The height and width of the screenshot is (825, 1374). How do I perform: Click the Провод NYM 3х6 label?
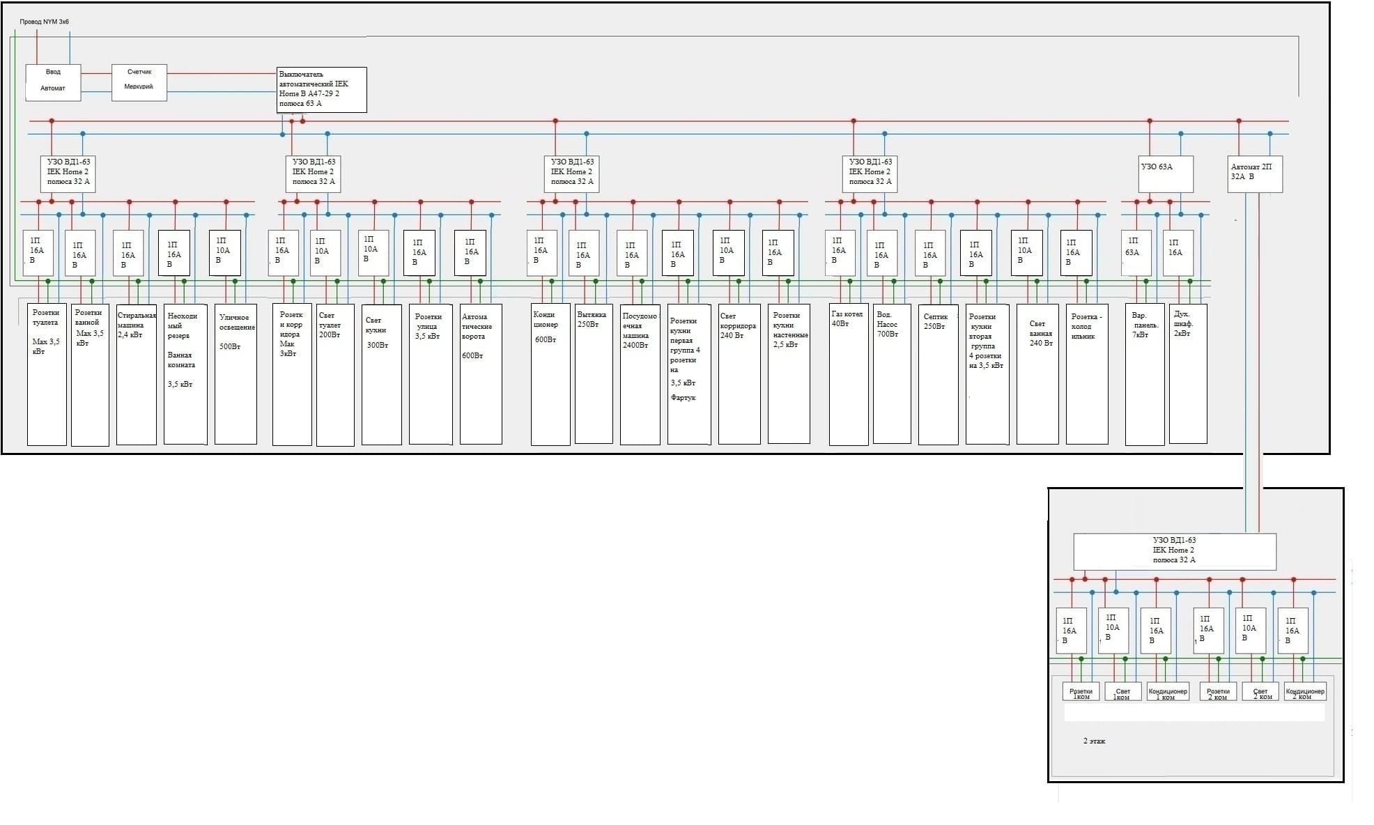tap(44, 22)
